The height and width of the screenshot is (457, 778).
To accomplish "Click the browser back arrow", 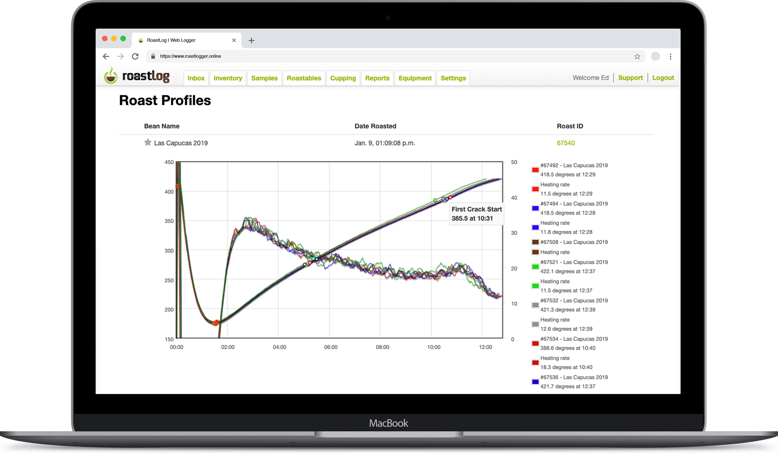I will pyautogui.click(x=106, y=56).
